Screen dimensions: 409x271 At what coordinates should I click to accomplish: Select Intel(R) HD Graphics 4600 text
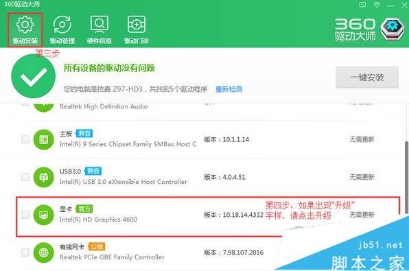coord(98,220)
